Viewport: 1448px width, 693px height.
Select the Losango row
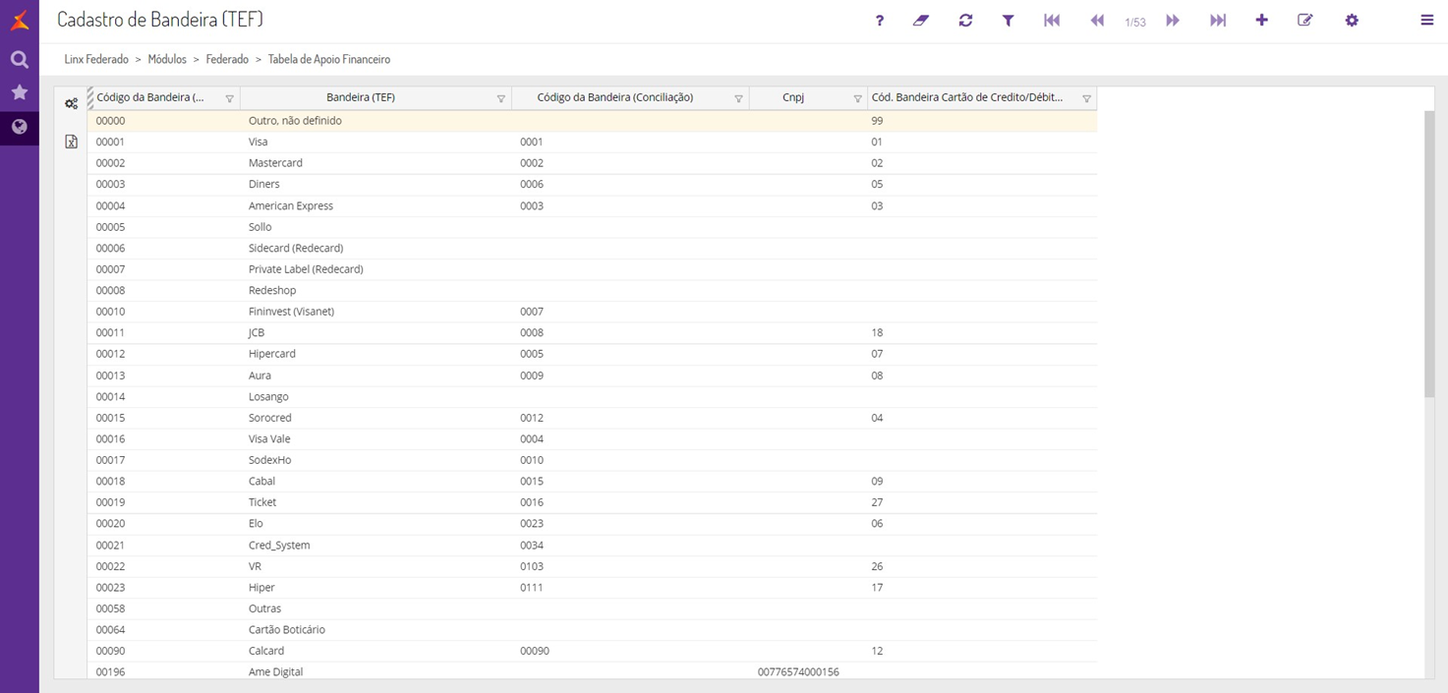pyautogui.click(x=592, y=397)
